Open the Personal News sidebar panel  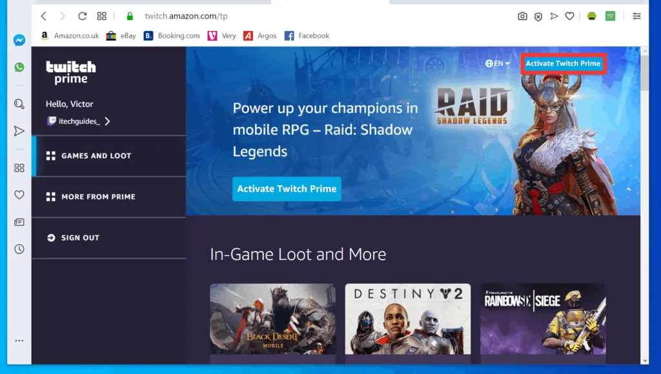[19, 221]
